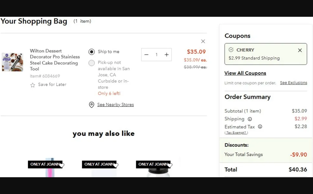Click the location pin icon beside See Nearby Stores
313x194 pixels.
pos(92,105)
